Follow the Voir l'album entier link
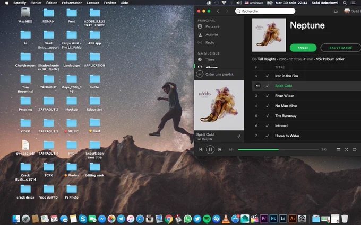Viewport: 361px width, 225px height. pyautogui.click(x=330, y=59)
